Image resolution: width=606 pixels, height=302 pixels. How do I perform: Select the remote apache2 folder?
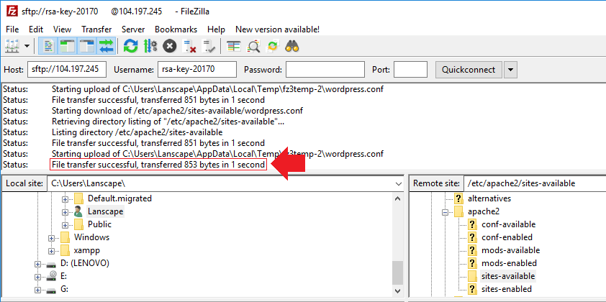click(484, 211)
